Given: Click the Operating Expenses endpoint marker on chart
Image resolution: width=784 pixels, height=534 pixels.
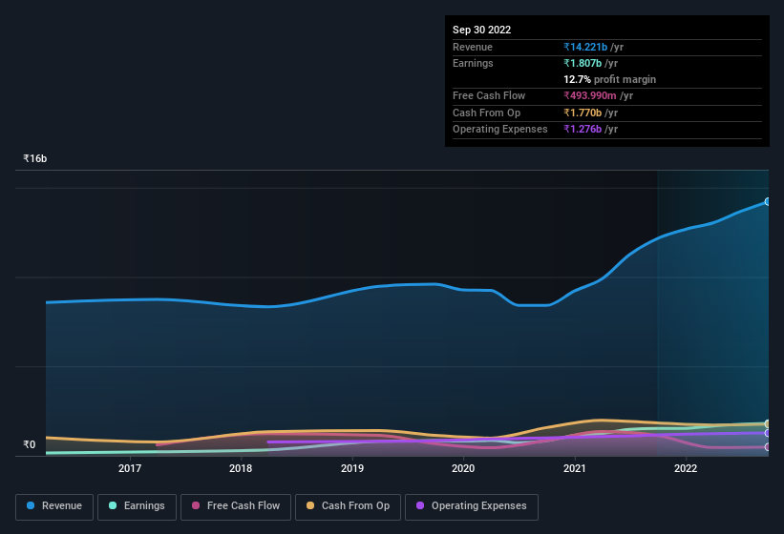Looking at the screenshot, I should click(x=767, y=433).
